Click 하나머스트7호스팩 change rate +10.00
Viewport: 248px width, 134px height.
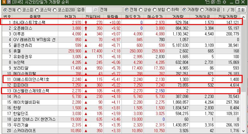115,22
